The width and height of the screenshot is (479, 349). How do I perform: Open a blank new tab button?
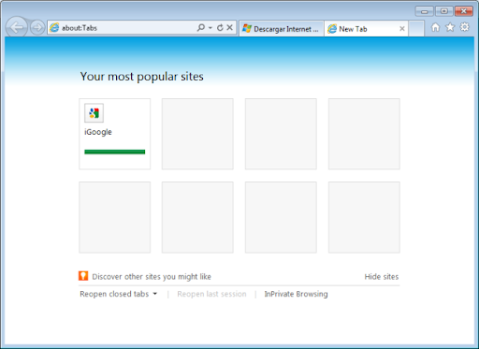coord(416,29)
